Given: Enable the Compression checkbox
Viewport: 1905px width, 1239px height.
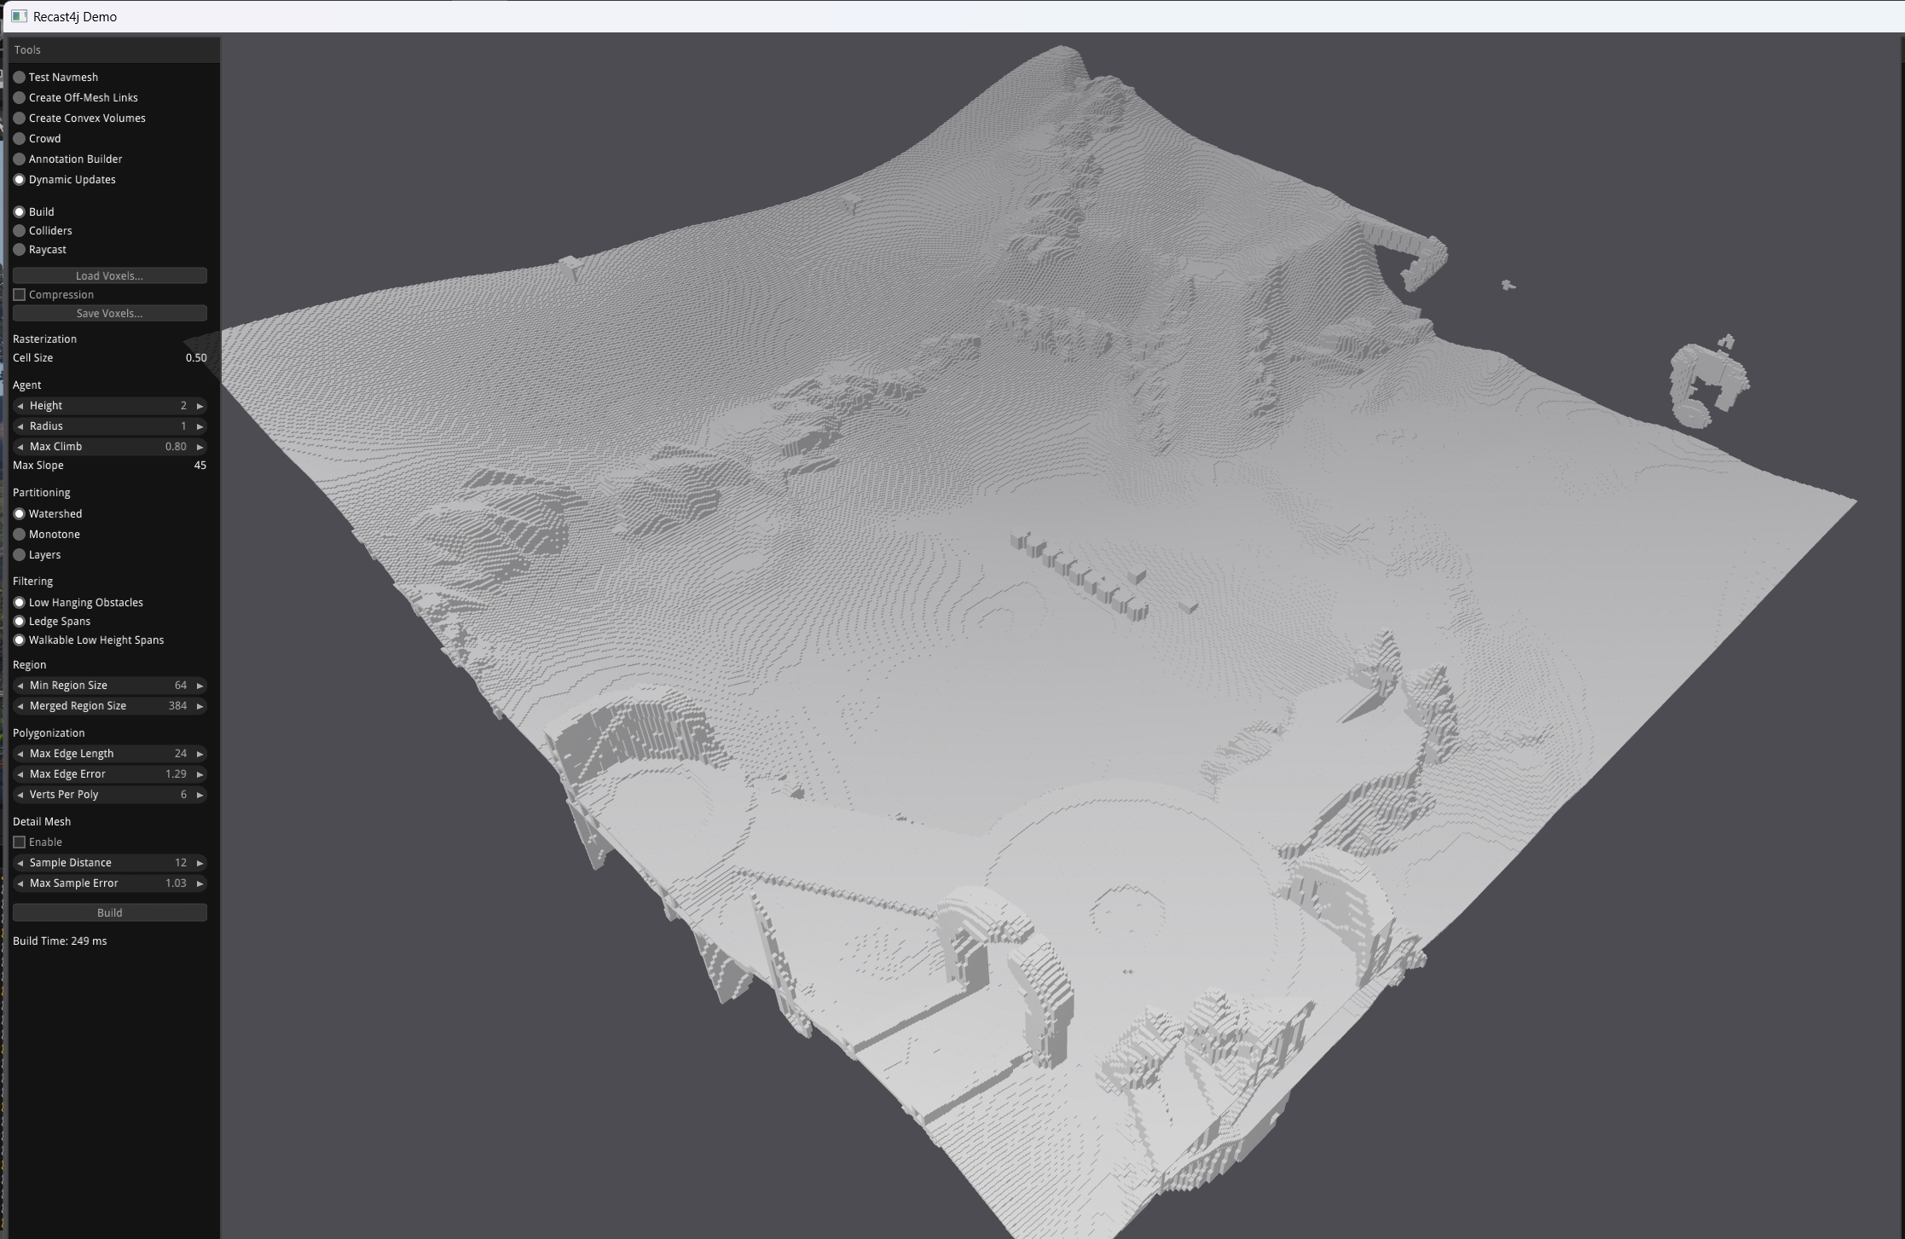Looking at the screenshot, I should pos(20,295).
